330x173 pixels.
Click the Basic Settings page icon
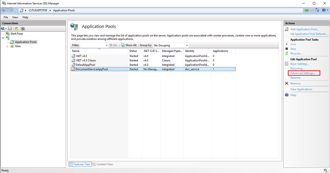tap(287, 64)
